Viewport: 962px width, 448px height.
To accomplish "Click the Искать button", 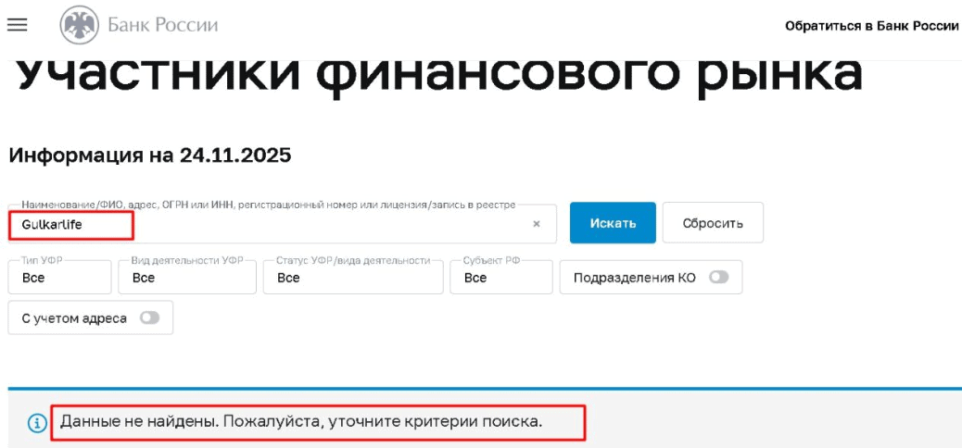I will point(613,223).
